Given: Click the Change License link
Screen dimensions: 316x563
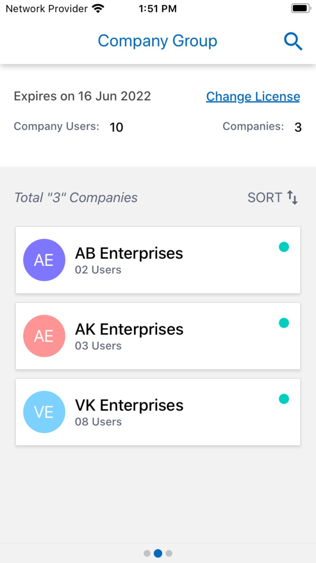Looking at the screenshot, I should pos(253,97).
